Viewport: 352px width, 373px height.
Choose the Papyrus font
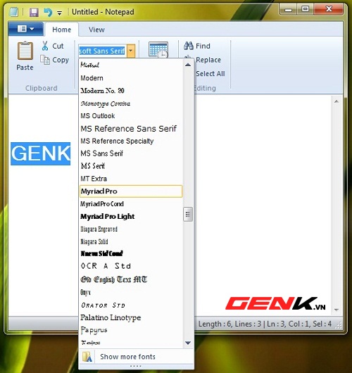[131, 330]
